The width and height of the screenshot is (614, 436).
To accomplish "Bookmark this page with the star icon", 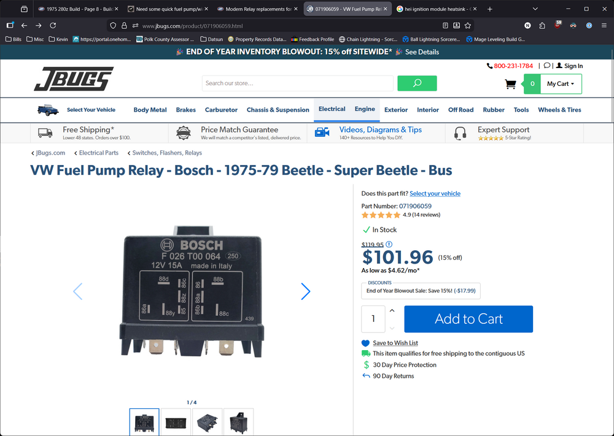I will [468, 26].
